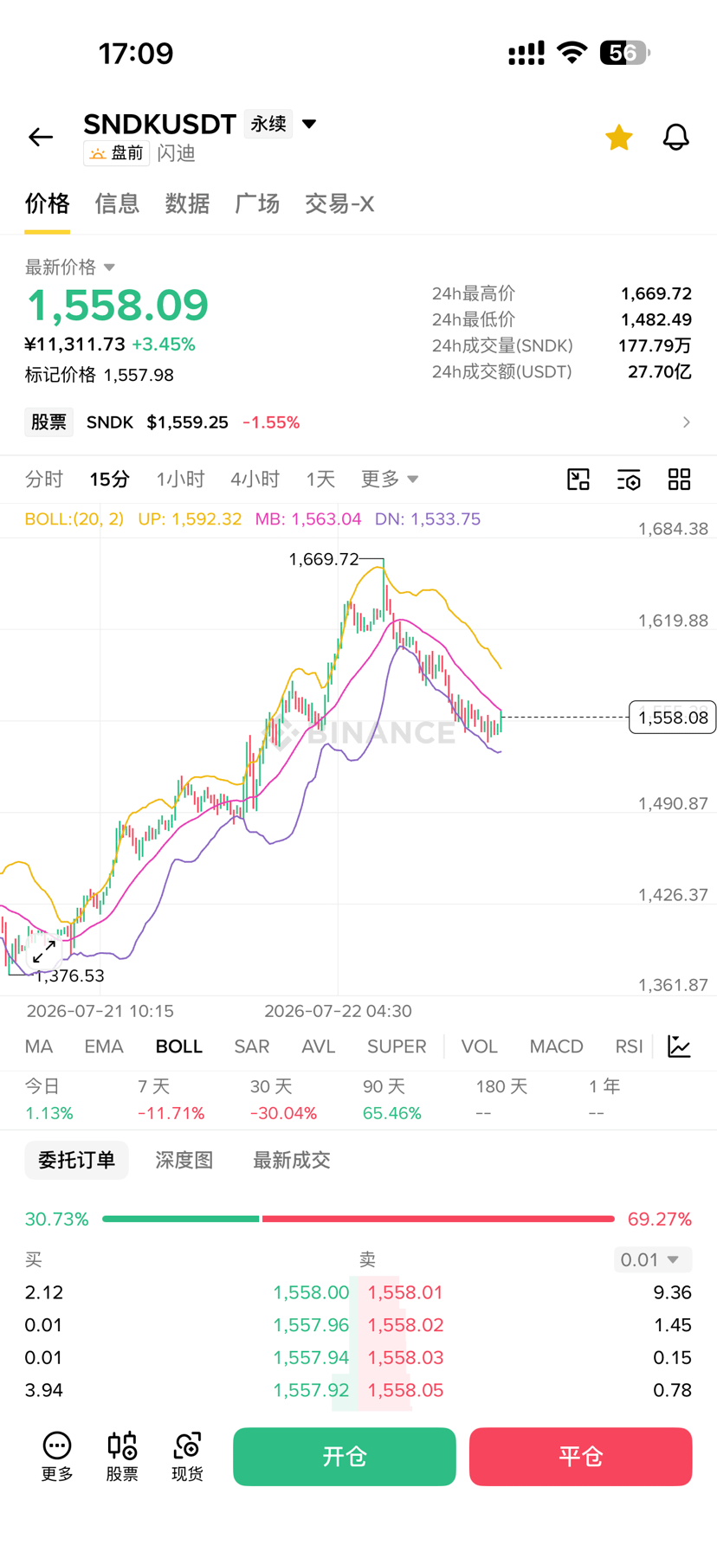Tap the 90 天 65.46% performance
The height and width of the screenshot is (1558, 717).
coord(392,1100)
